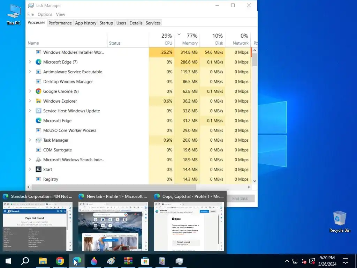The width and height of the screenshot is (357, 268).
Task: Click the Service Host: Windows Update gear icon
Action: pyautogui.click(x=38, y=111)
